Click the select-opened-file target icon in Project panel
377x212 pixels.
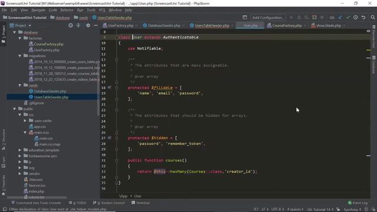pyautogui.click(x=71, y=25)
